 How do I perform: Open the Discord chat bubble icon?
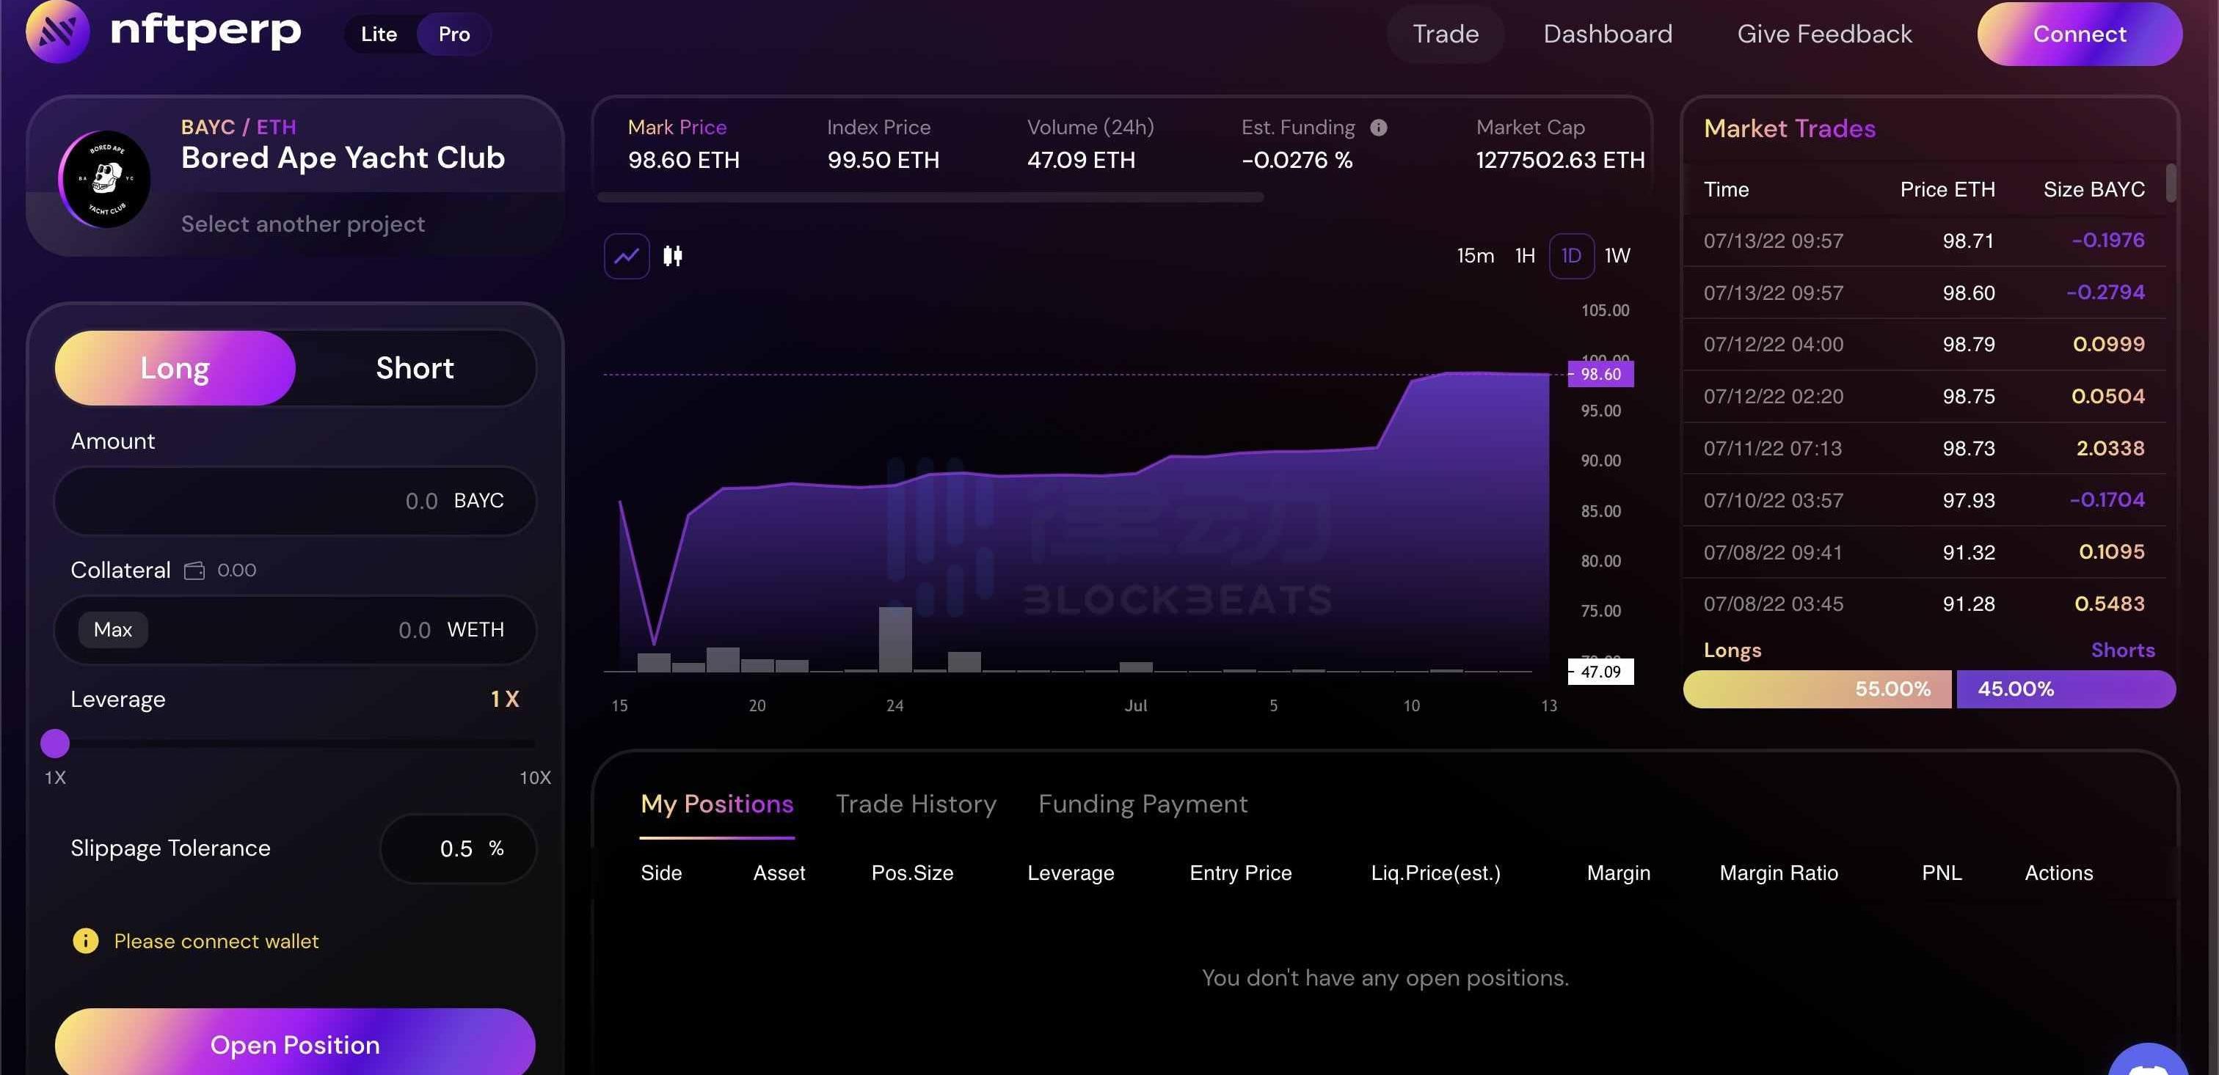[2149, 1060]
